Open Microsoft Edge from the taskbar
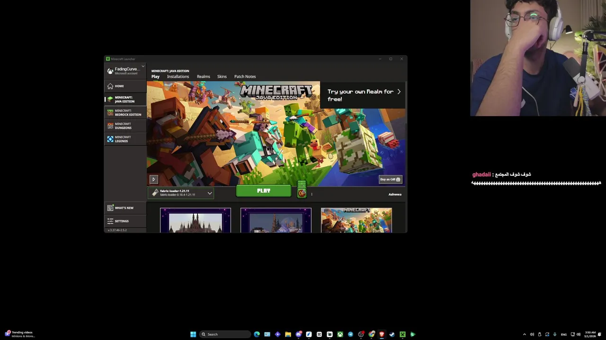This screenshot has width=606, height=340. 257,334
